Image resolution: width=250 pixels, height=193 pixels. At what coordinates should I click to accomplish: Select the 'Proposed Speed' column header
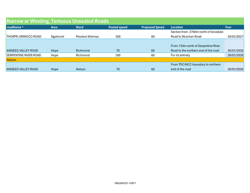tap(153, 27)
